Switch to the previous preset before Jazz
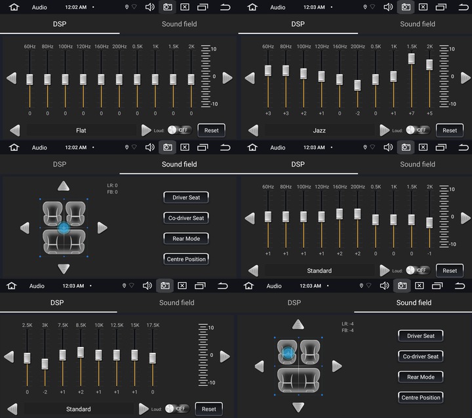This screenshot has width=472, height=418. point(253,130)
